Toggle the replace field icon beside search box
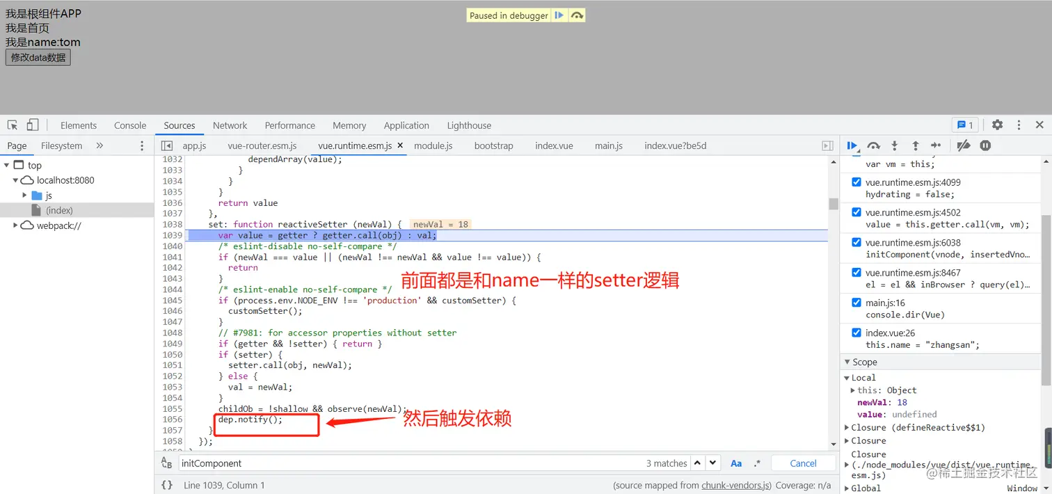This screenshot has width=1052, height=494. pyautogui.click(x=166, y=463)
